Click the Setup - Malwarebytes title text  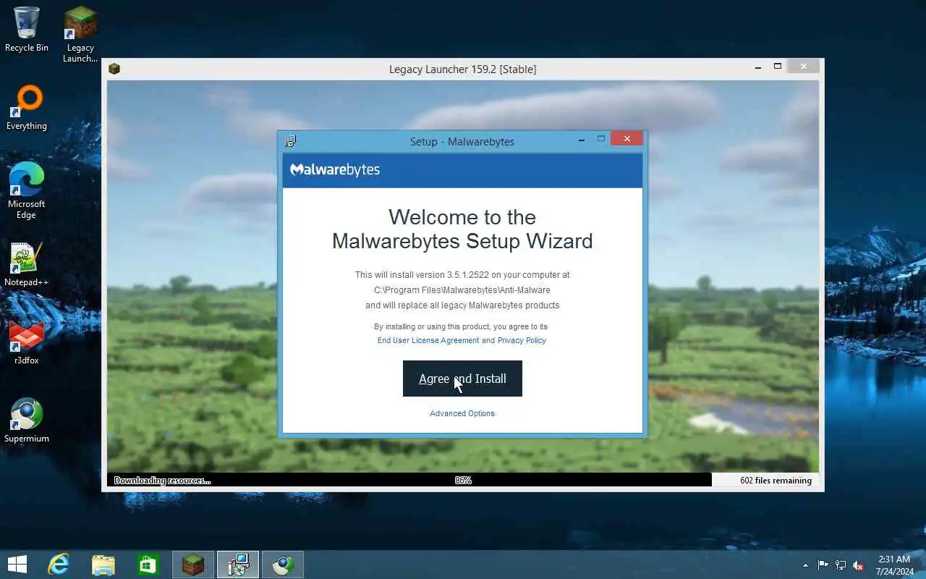pyautogui.click(x=462, y=141)
